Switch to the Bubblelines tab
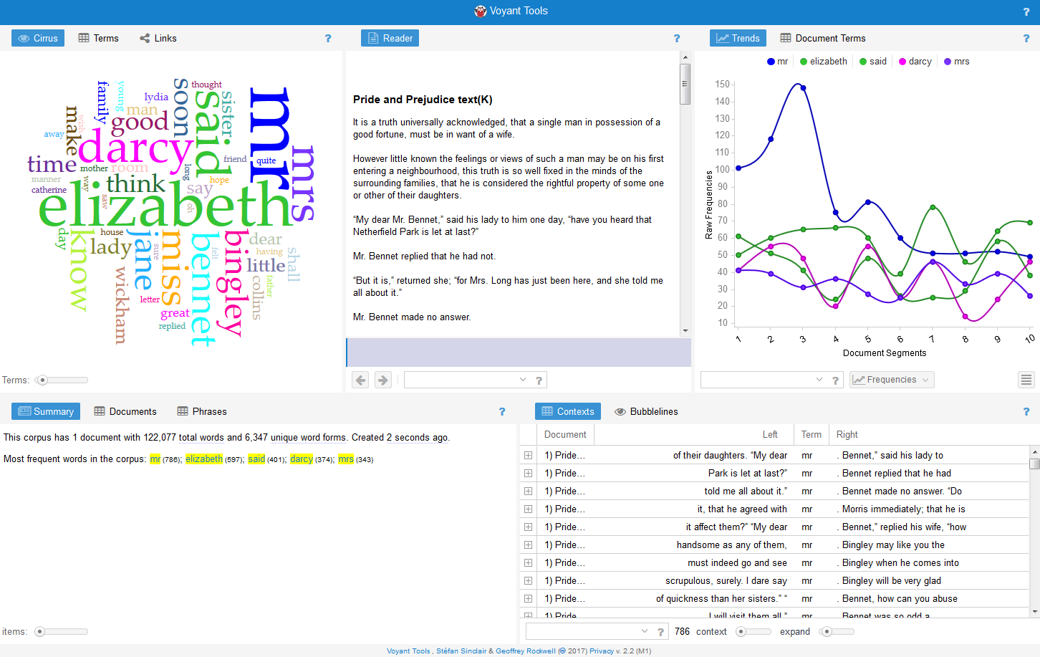This screenshot has width=1040, height=657. click(646, 412)
